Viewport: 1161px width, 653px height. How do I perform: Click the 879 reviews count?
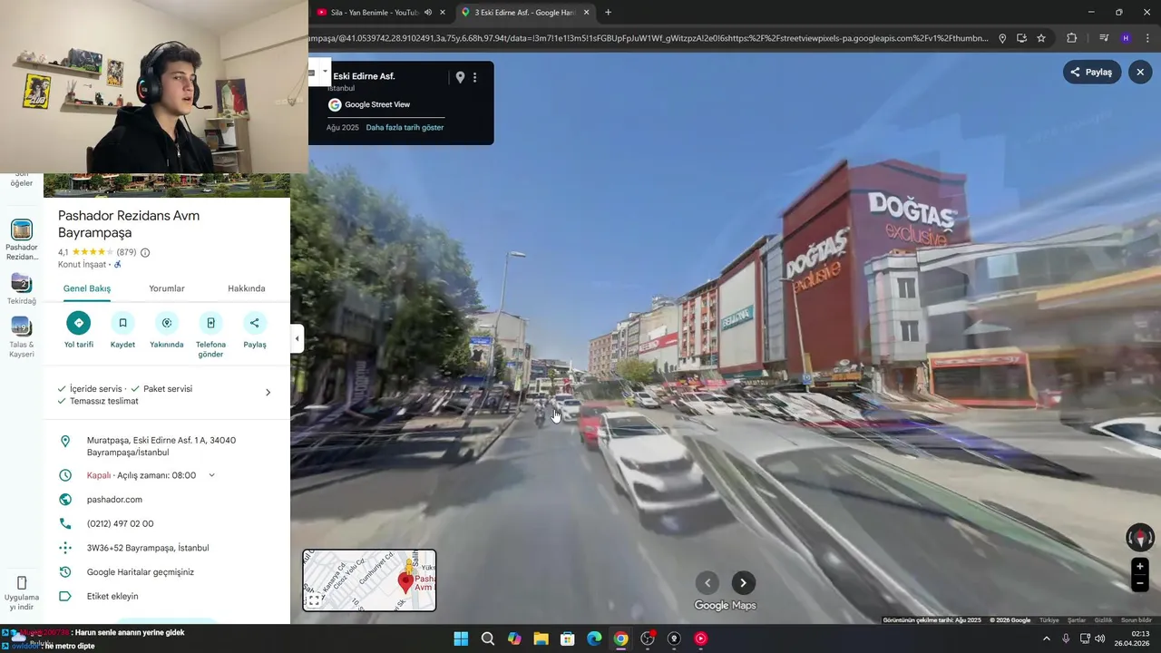click(x=126, y=252)
